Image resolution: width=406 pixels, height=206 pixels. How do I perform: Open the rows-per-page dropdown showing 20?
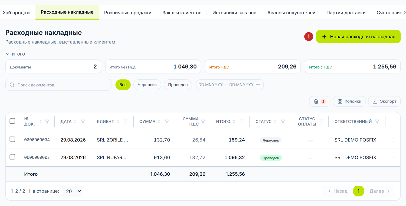[72, 191]
